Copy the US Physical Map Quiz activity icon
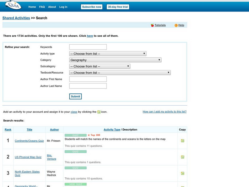Screen dimensions: 249x187 [183, 157]
